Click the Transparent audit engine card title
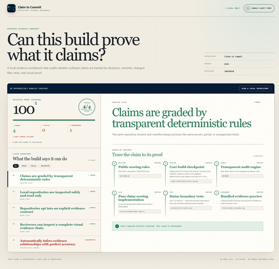 [241, 167]
